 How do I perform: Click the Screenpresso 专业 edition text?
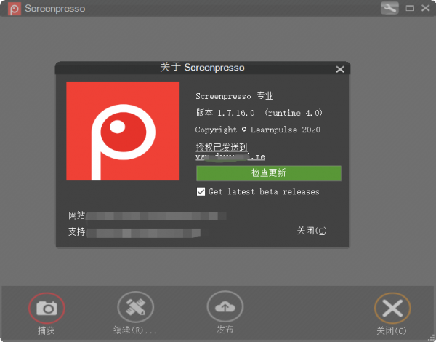pos(235,96)
